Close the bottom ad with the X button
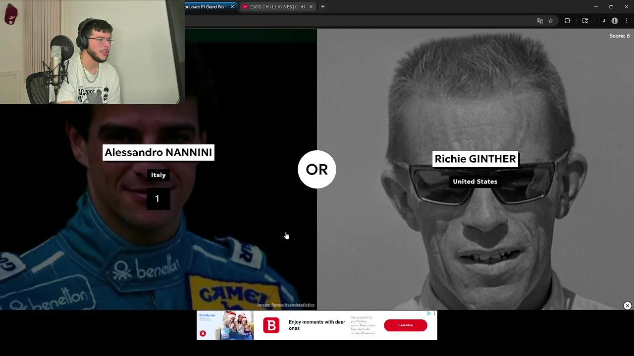 [x=627, y=306]
